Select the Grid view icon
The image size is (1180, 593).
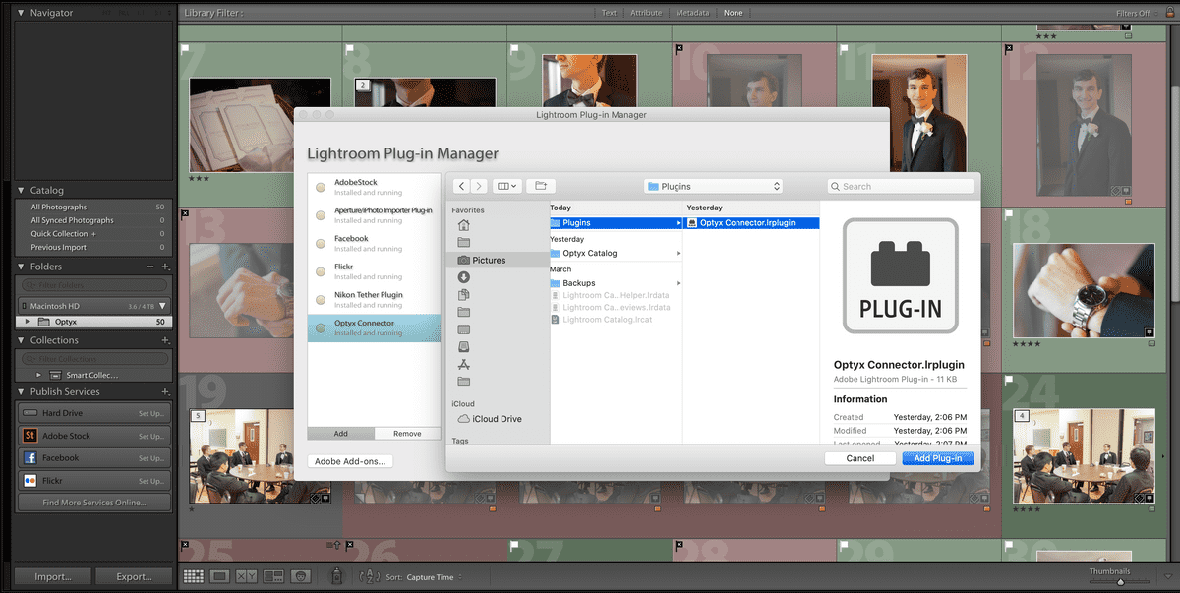pos(193,576)
